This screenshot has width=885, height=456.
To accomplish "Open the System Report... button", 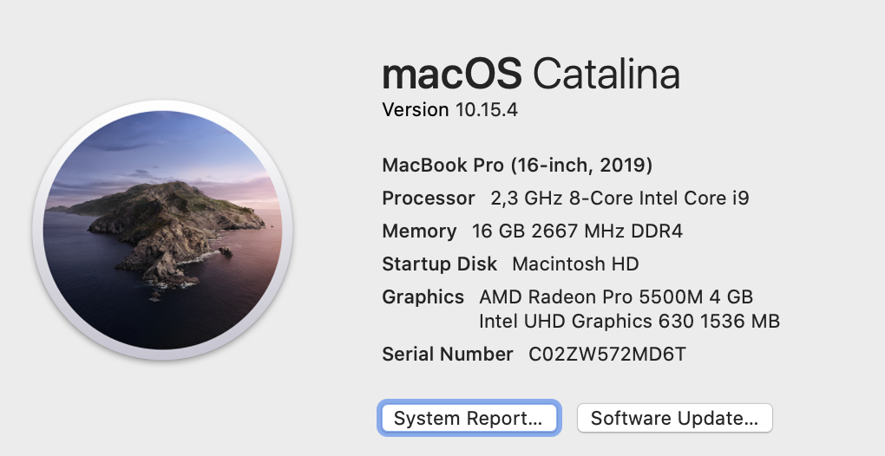I will pos(469,418).
